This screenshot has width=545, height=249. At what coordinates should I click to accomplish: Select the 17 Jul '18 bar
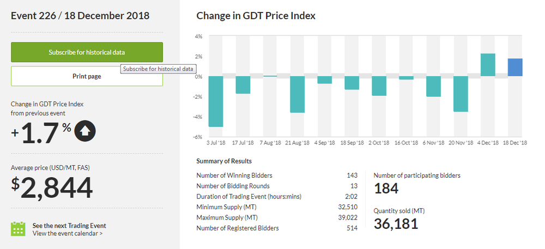243,85
